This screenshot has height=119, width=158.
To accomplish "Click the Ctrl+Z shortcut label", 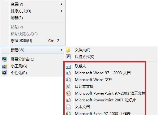I will pos(54,41).
